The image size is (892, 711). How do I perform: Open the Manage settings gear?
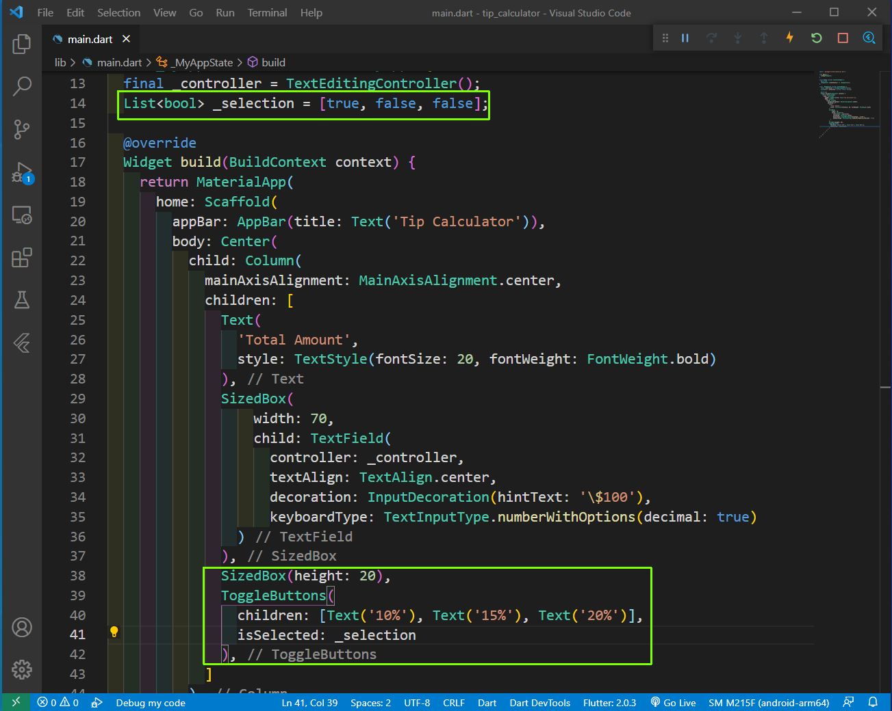pos(22,669)
